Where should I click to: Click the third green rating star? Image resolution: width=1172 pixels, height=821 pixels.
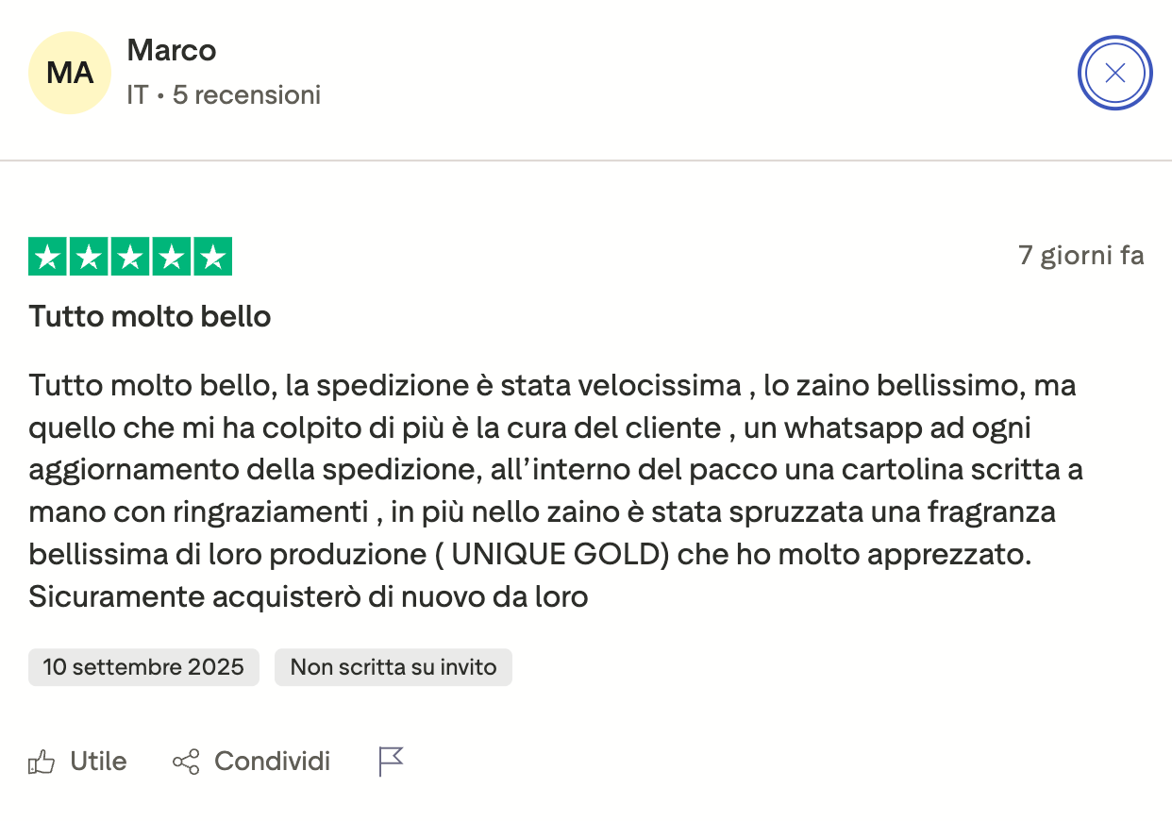(x=130, y=257)
